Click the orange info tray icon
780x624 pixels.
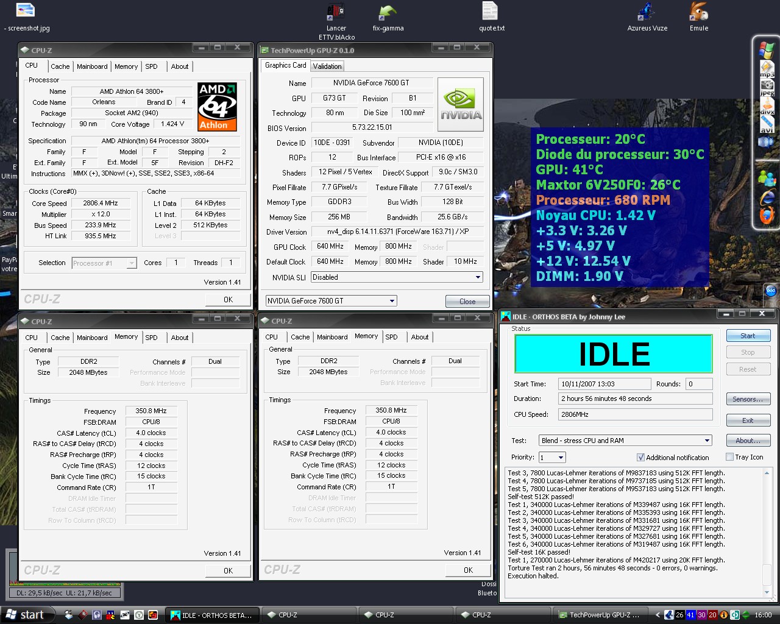point(723,615)
